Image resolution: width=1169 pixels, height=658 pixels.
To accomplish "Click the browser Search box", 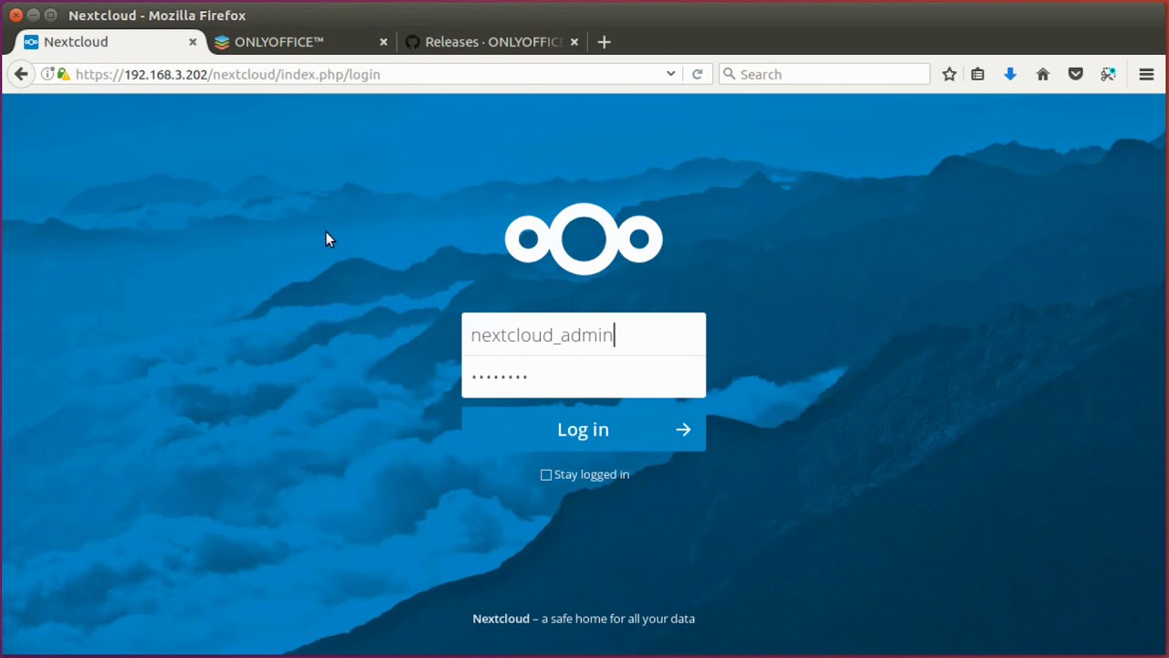I will 825,74.
